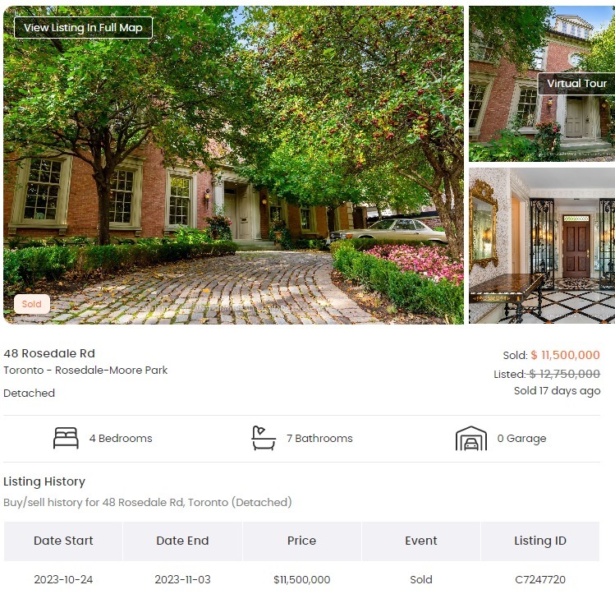Sort by Date End column header
615x594 pixels.
pyautogui.click(x=182, y=541)
